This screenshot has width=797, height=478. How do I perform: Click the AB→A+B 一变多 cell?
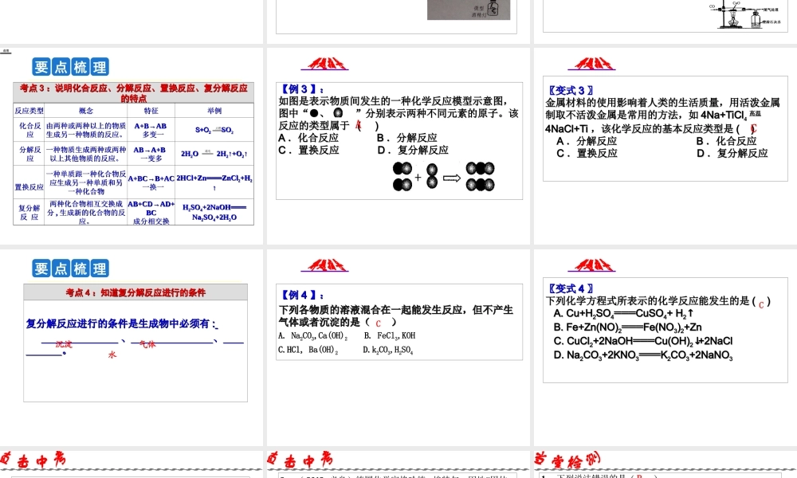pyautogui.click(x=151, y=154)
